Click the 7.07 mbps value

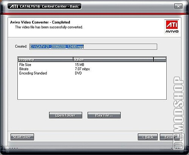[82, 69]
